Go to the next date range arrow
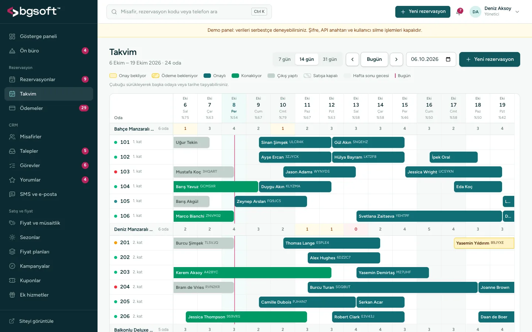The width and height of the screenshot is (532, 332). point(396,59)
